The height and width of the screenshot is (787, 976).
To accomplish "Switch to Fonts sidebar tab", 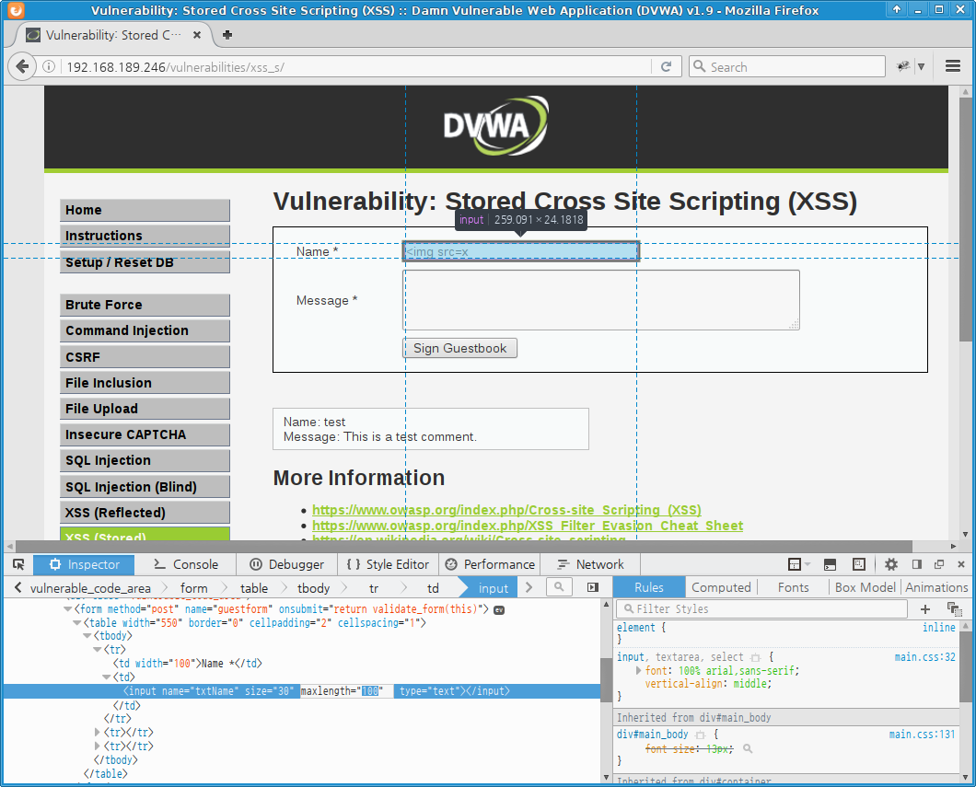I will [x=793, y=587].
